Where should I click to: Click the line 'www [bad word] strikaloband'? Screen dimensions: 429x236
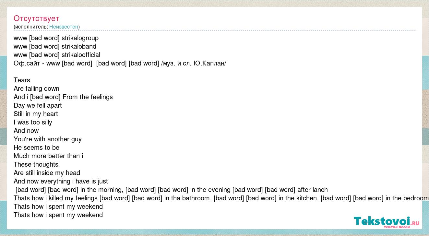click(55, 46)
